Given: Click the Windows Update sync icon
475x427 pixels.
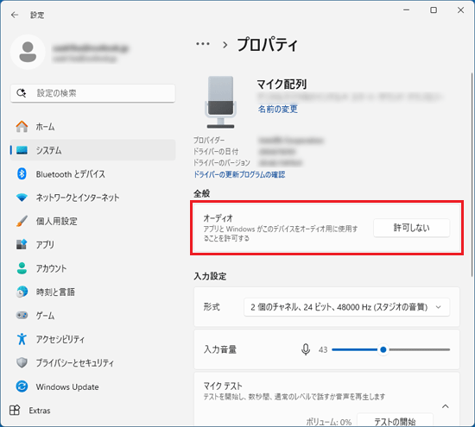Looking at the screenshot, I should coord(22,386).
